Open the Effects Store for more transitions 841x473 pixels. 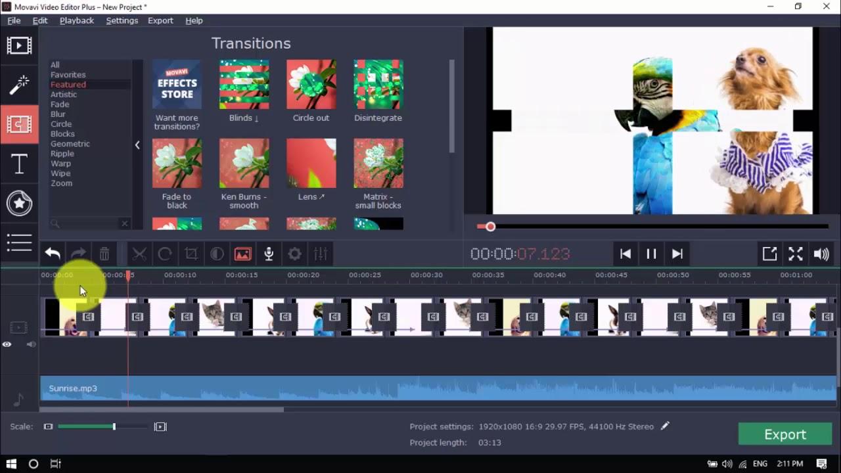(177, 84)
